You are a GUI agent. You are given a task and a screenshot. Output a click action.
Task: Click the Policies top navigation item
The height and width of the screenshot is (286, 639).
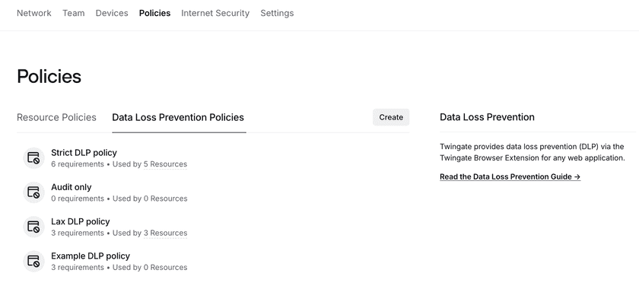click(155, 13)
